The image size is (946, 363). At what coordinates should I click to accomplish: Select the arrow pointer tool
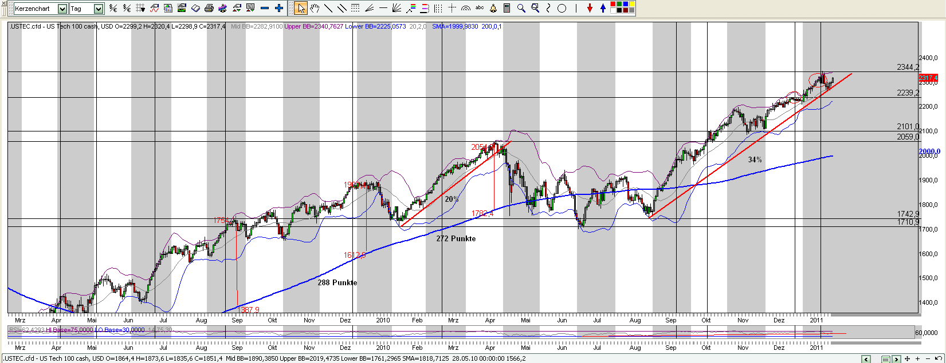click(301, 8)
